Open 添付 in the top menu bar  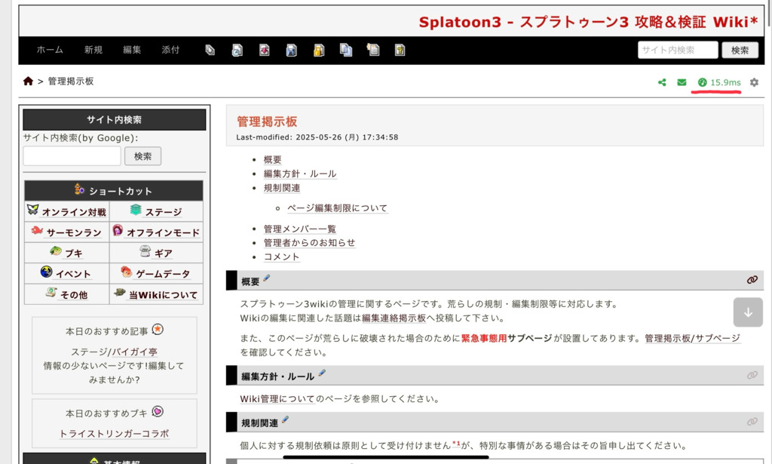point(170,50)
